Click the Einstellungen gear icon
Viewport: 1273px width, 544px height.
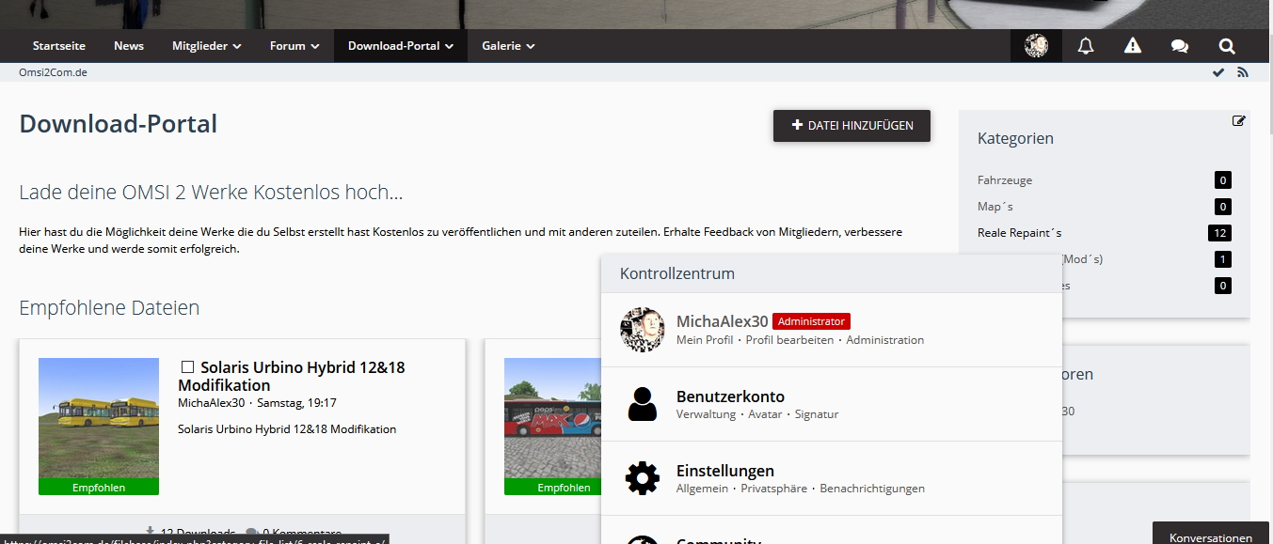[643, 478]
